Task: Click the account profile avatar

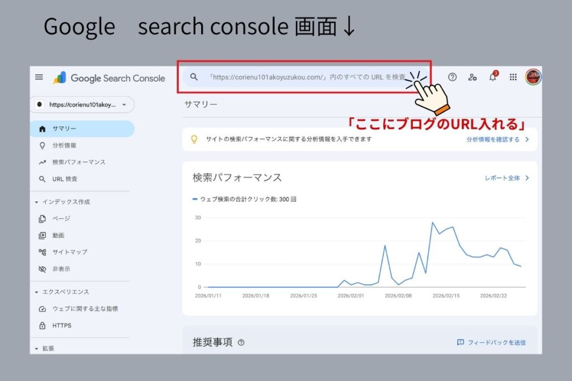Action: click(533, 77)
